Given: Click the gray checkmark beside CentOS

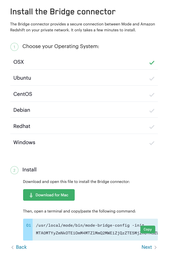Looking at the screenshot, I should (152, 95).
